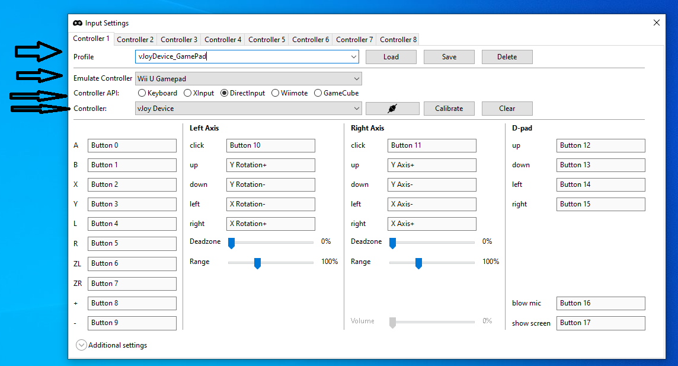Click the plus button mapping field
678x366 pixels.
coord(132,303)
